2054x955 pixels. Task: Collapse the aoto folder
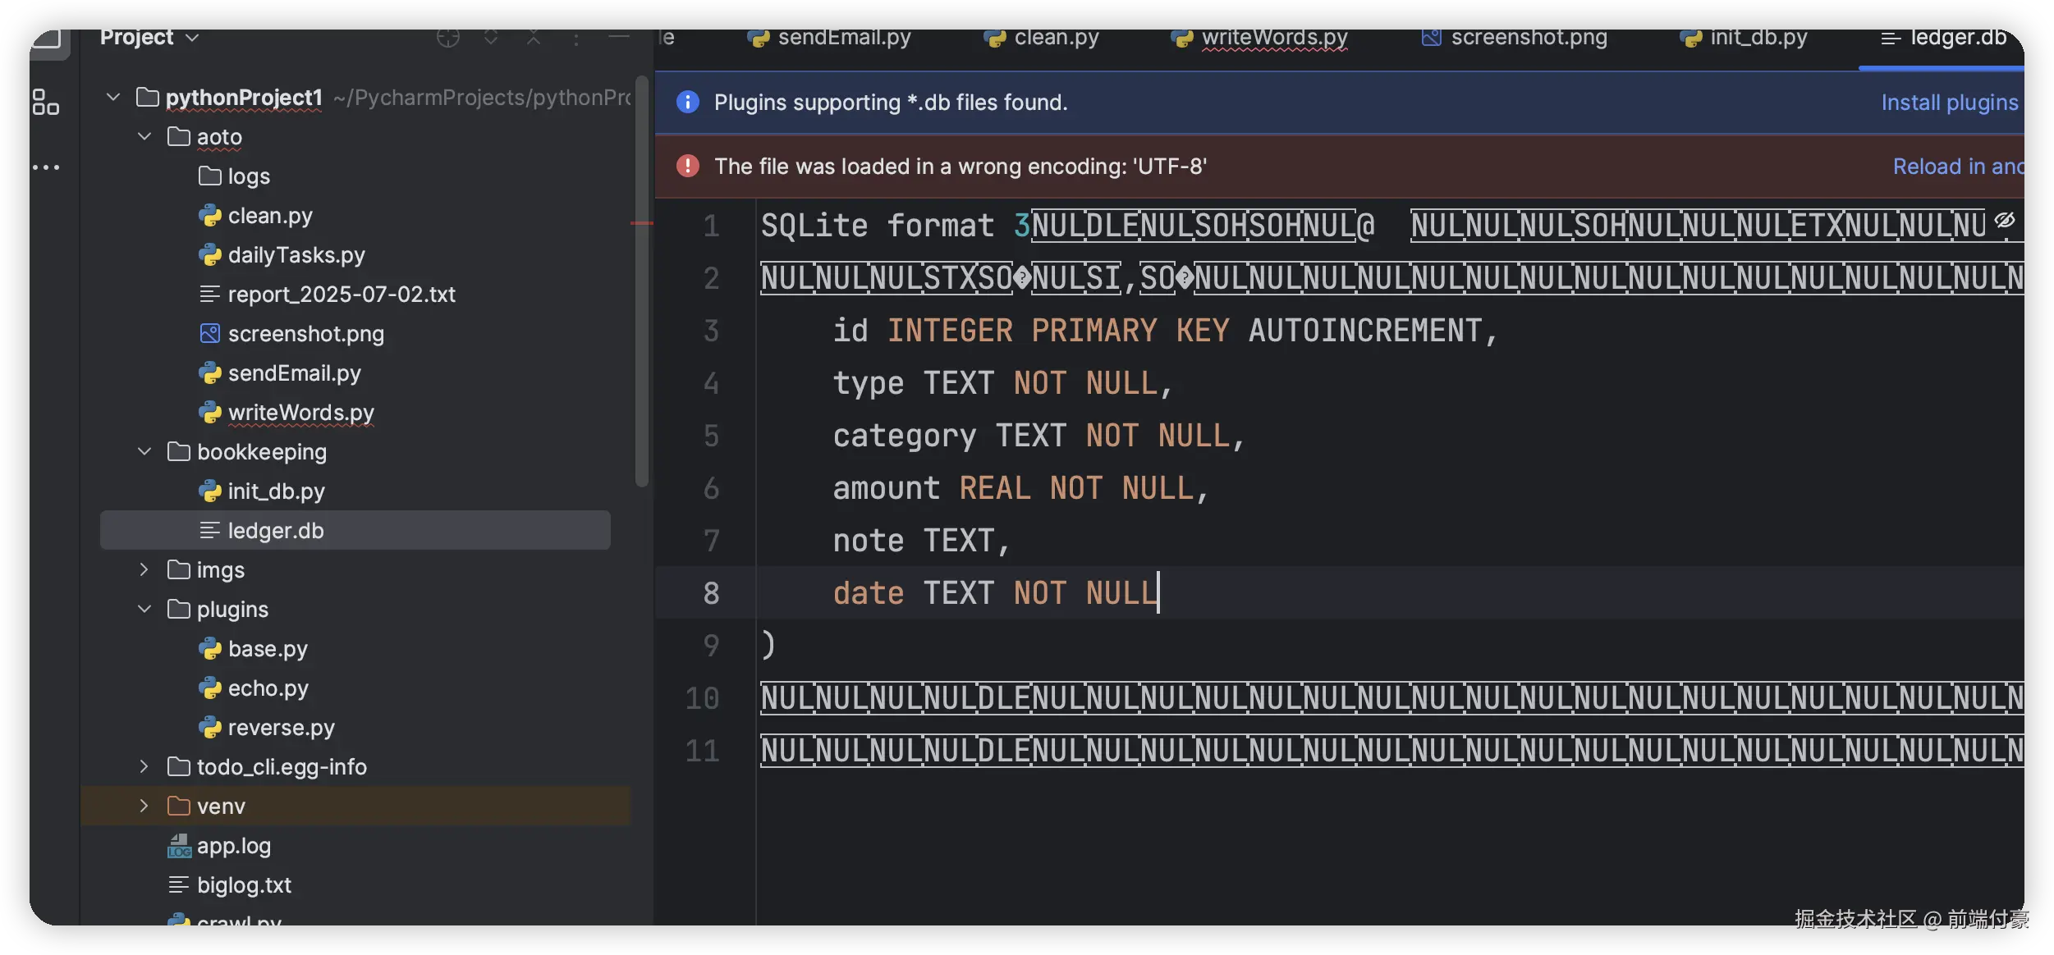click(144, 136)
